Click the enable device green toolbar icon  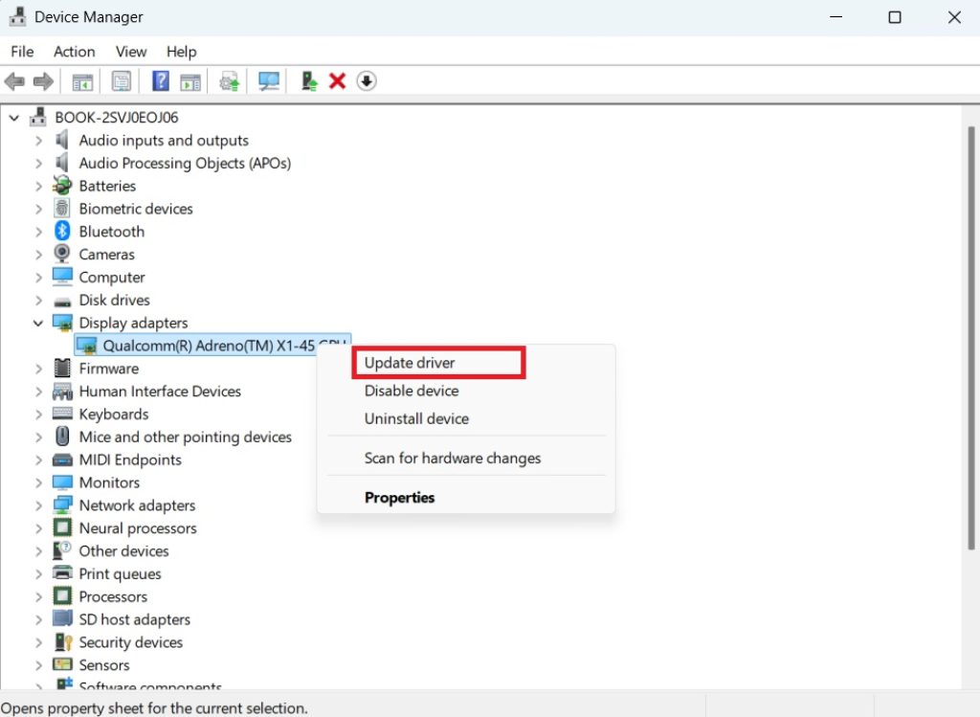click(309, 81)
